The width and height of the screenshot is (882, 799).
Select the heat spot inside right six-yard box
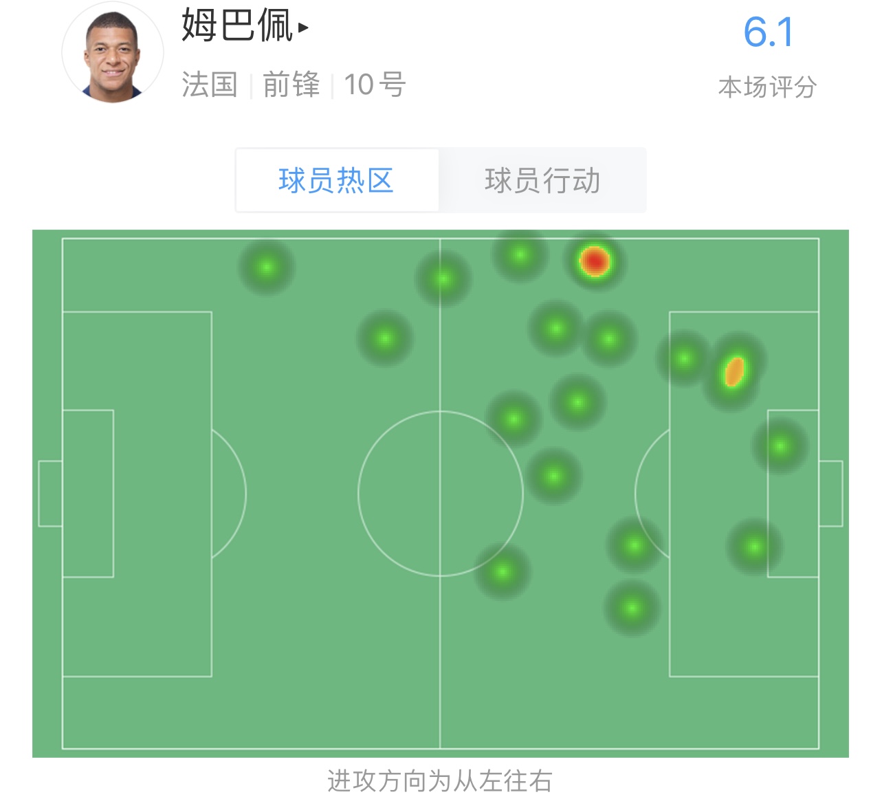coord(780,446)
